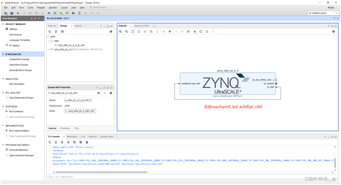This screenshot has height=185, width=341.
Task: Zoom in on the block diagram
Action: [120, 31]
